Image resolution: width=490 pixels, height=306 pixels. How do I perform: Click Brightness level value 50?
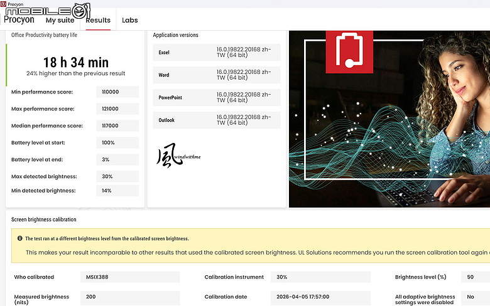476,277
